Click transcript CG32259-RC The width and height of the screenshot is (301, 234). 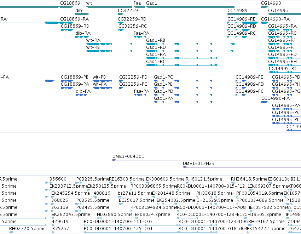tap(121, 30)
